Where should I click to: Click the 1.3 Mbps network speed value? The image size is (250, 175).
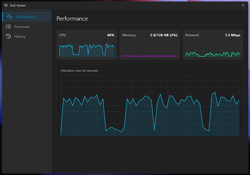[x=233, y=35]
